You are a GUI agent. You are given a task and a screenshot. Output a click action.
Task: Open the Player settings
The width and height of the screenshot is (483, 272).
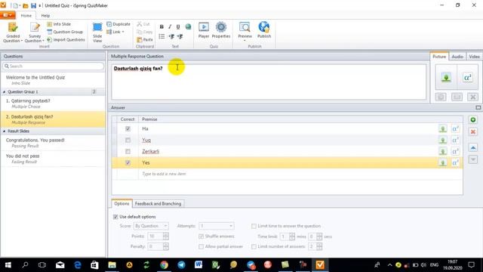pyautogui.click(x=204, y=30)
